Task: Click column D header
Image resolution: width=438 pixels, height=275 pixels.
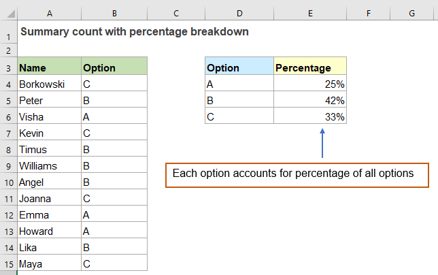Action: click(x=239, y=13)
